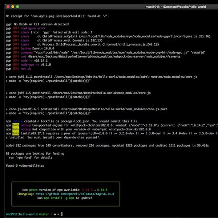
Task: Click the 'found 0 vulnerabilities' line
Action: click(25, 166)
